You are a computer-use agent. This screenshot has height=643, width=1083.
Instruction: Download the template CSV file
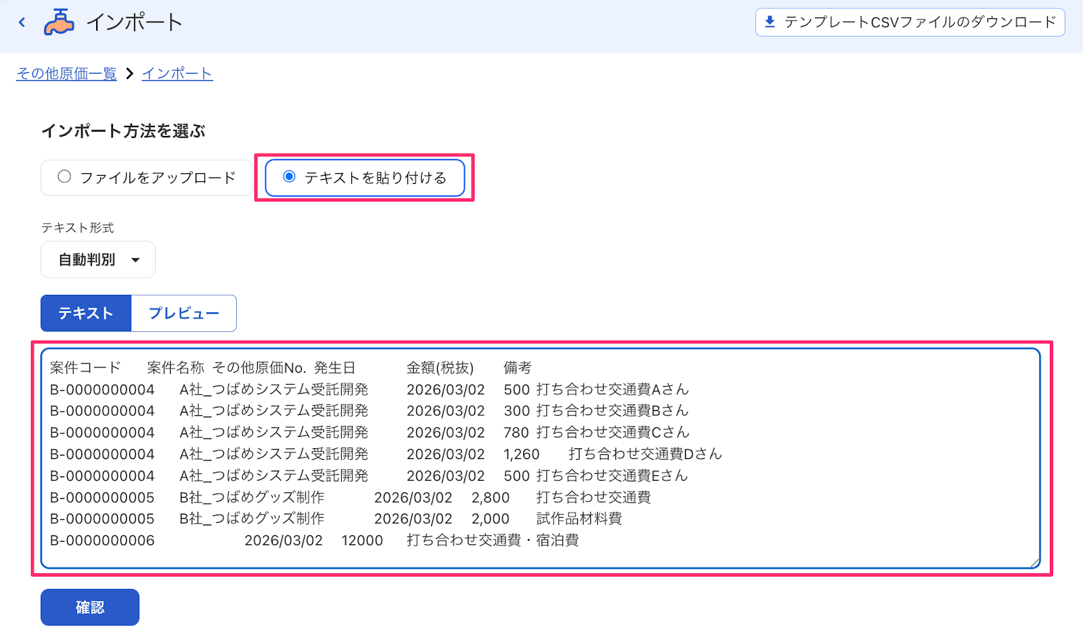point(910,22)
